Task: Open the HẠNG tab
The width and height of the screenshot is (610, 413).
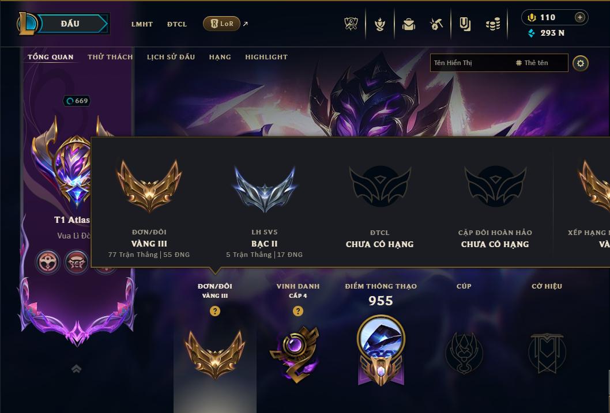Action: coord(220,57)
